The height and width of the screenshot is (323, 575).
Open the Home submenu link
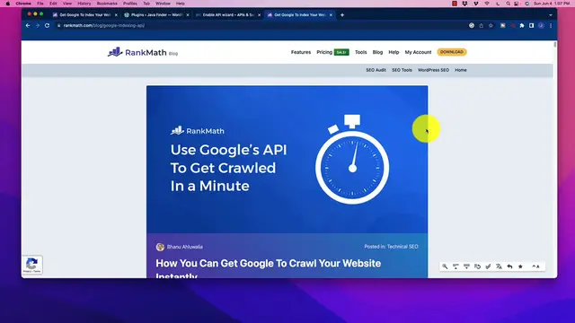[x=461, y=70]
